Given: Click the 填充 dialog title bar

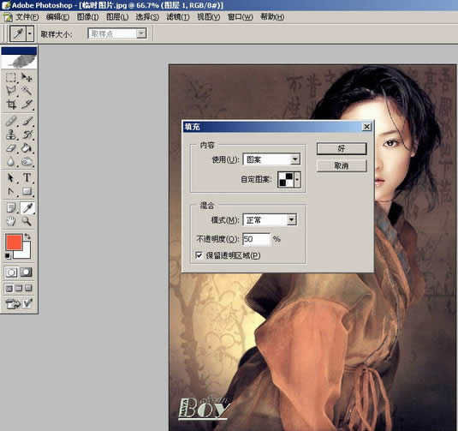Looking at the screenshot, I should pos(272,127).
